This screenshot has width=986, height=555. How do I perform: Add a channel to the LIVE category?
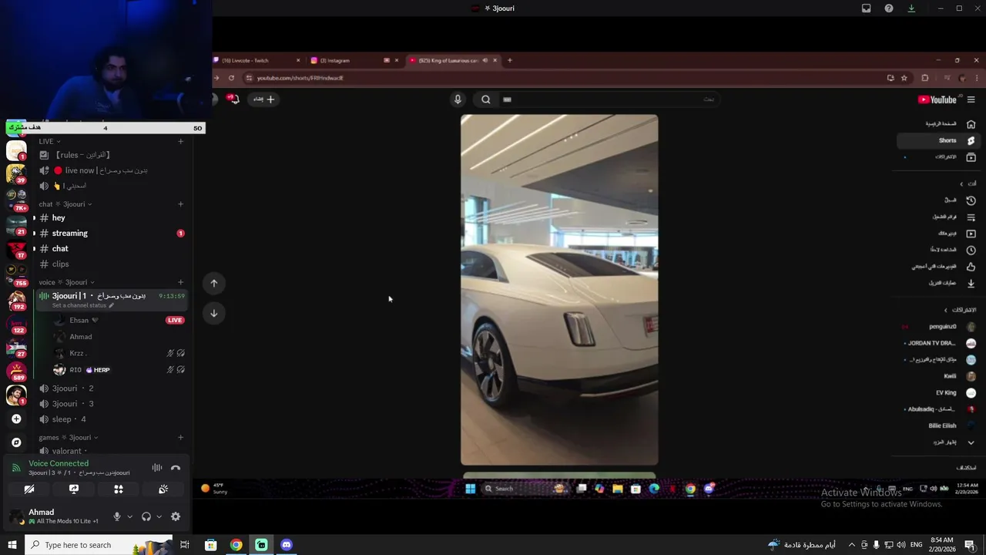click(x=181, y=142)
